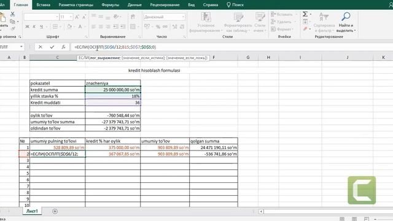Image resolution: width=393 pixels, height=221 pixels.
Task: Open the font name combo box
Action: click(x=41, y=17)
